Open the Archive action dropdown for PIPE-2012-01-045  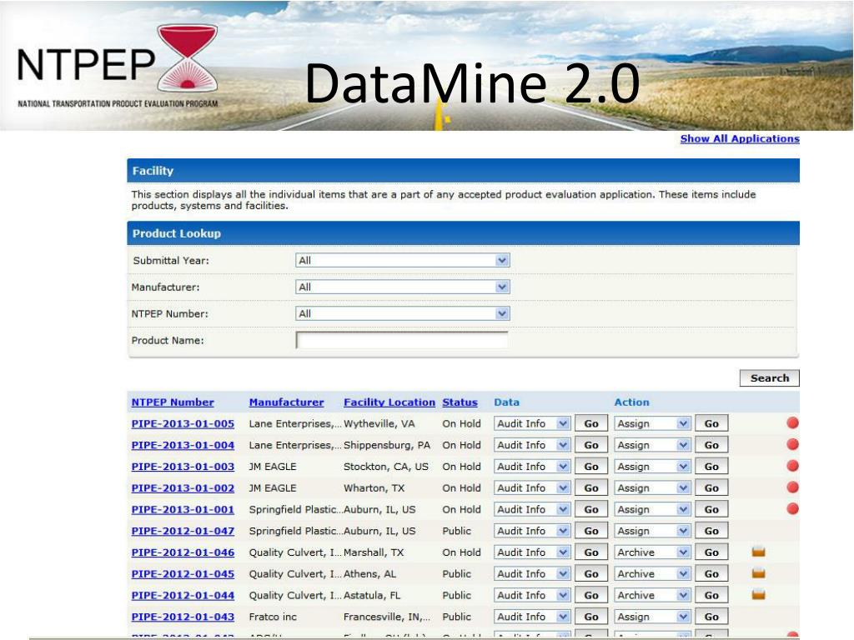[x=652, y=573]
